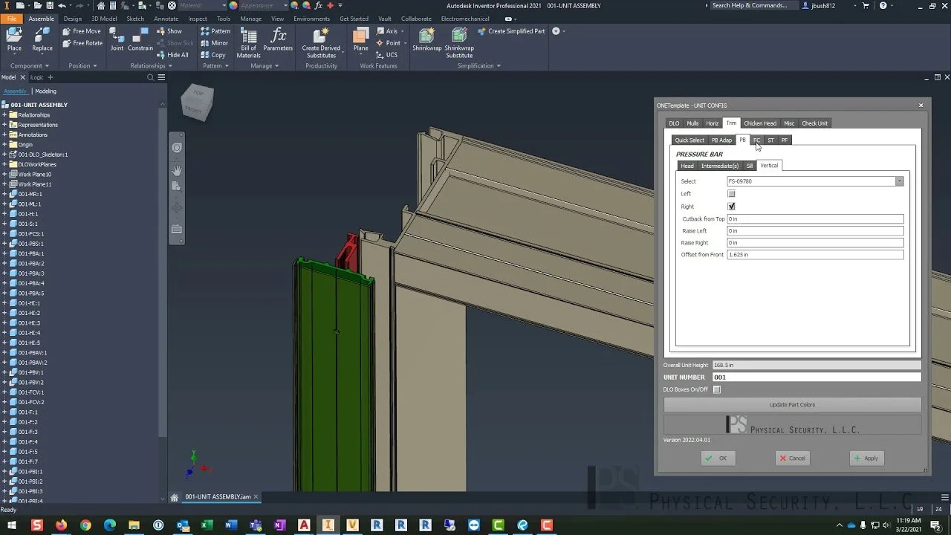
Task: Open the fx Parameters dialog
Action: click(278, 40)
